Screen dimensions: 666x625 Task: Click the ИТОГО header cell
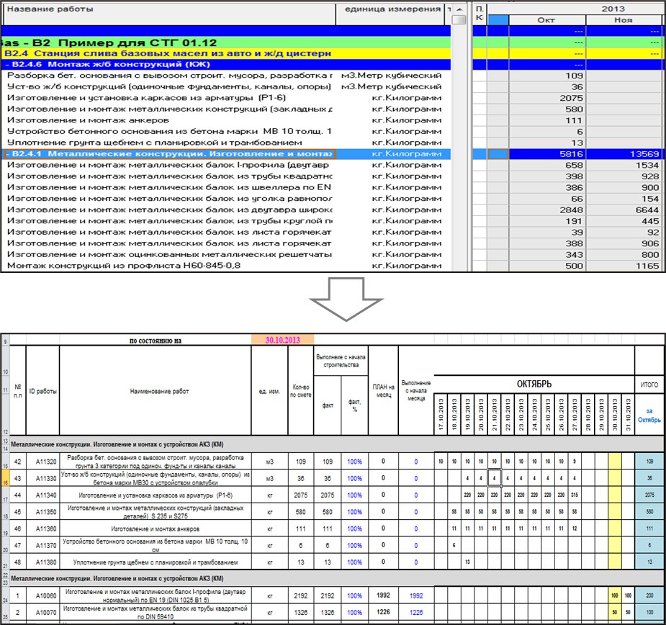649,385
